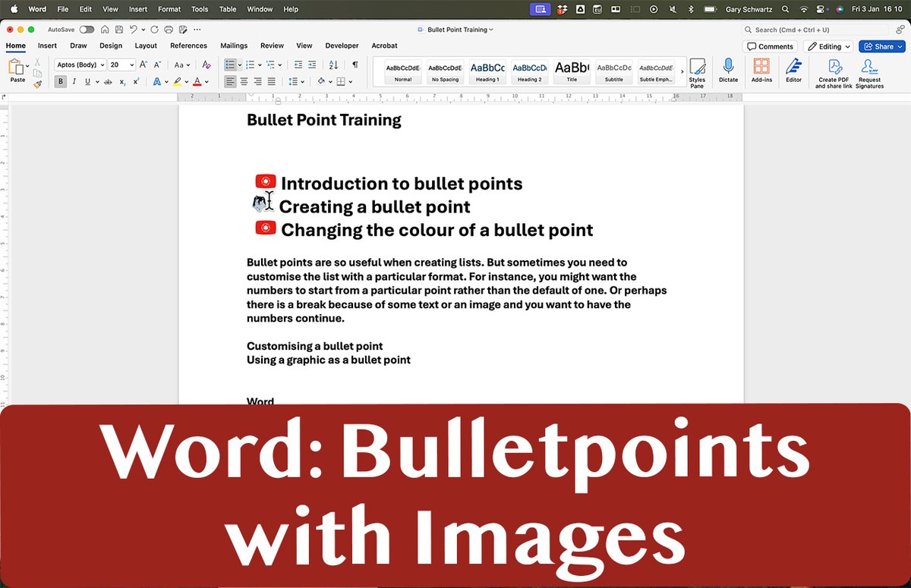
Task: Select the Format Painter
Action: click(37, 83)
